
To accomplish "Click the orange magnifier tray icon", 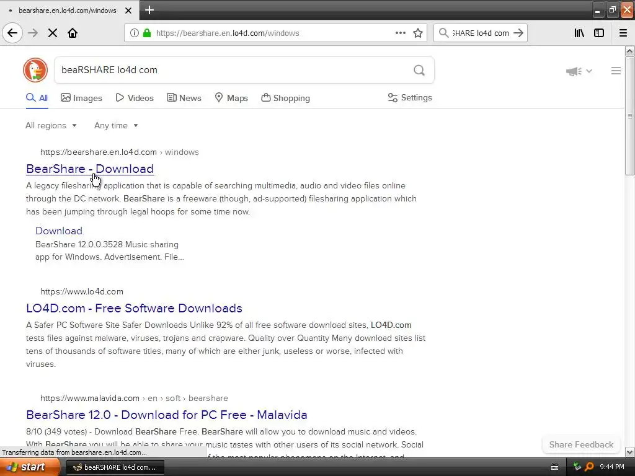I will 589,467.
